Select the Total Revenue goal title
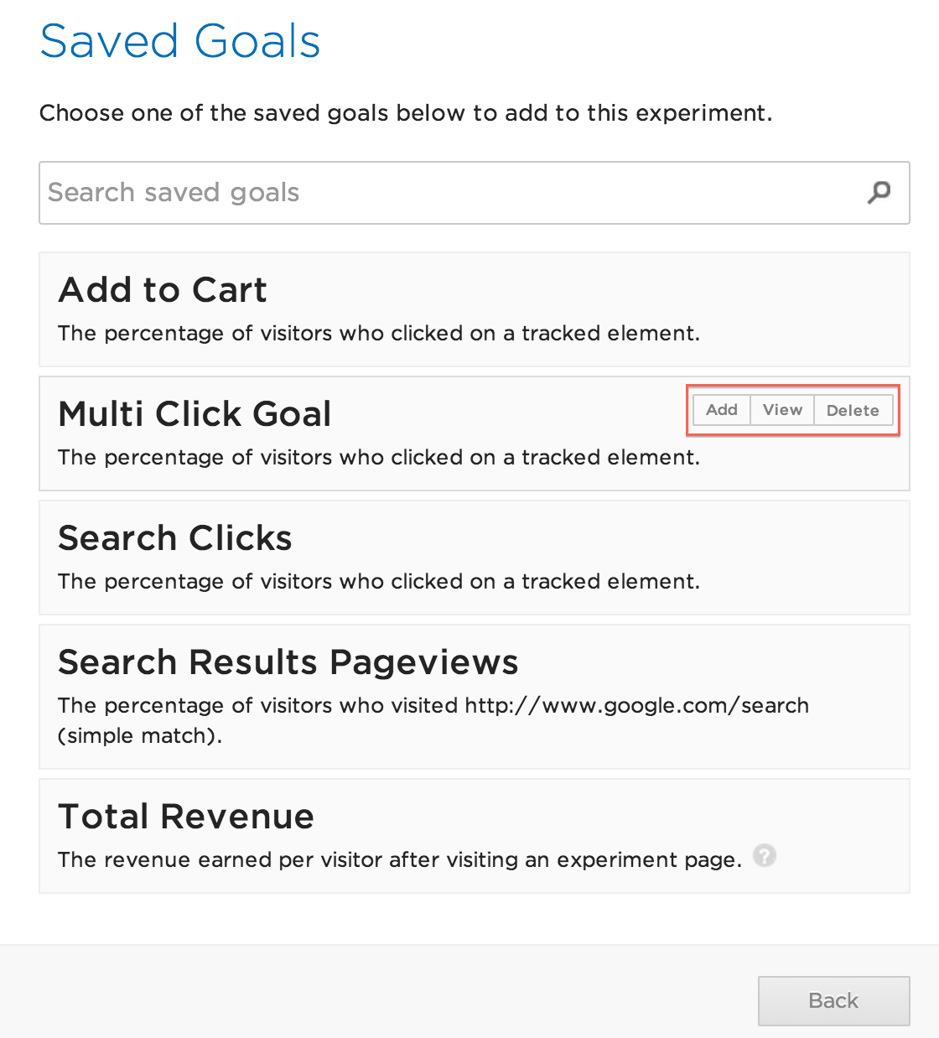 tap(186, 817)
